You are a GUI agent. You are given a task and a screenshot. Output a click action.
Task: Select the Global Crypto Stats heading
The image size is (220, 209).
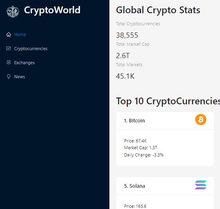tap(158, 10)
